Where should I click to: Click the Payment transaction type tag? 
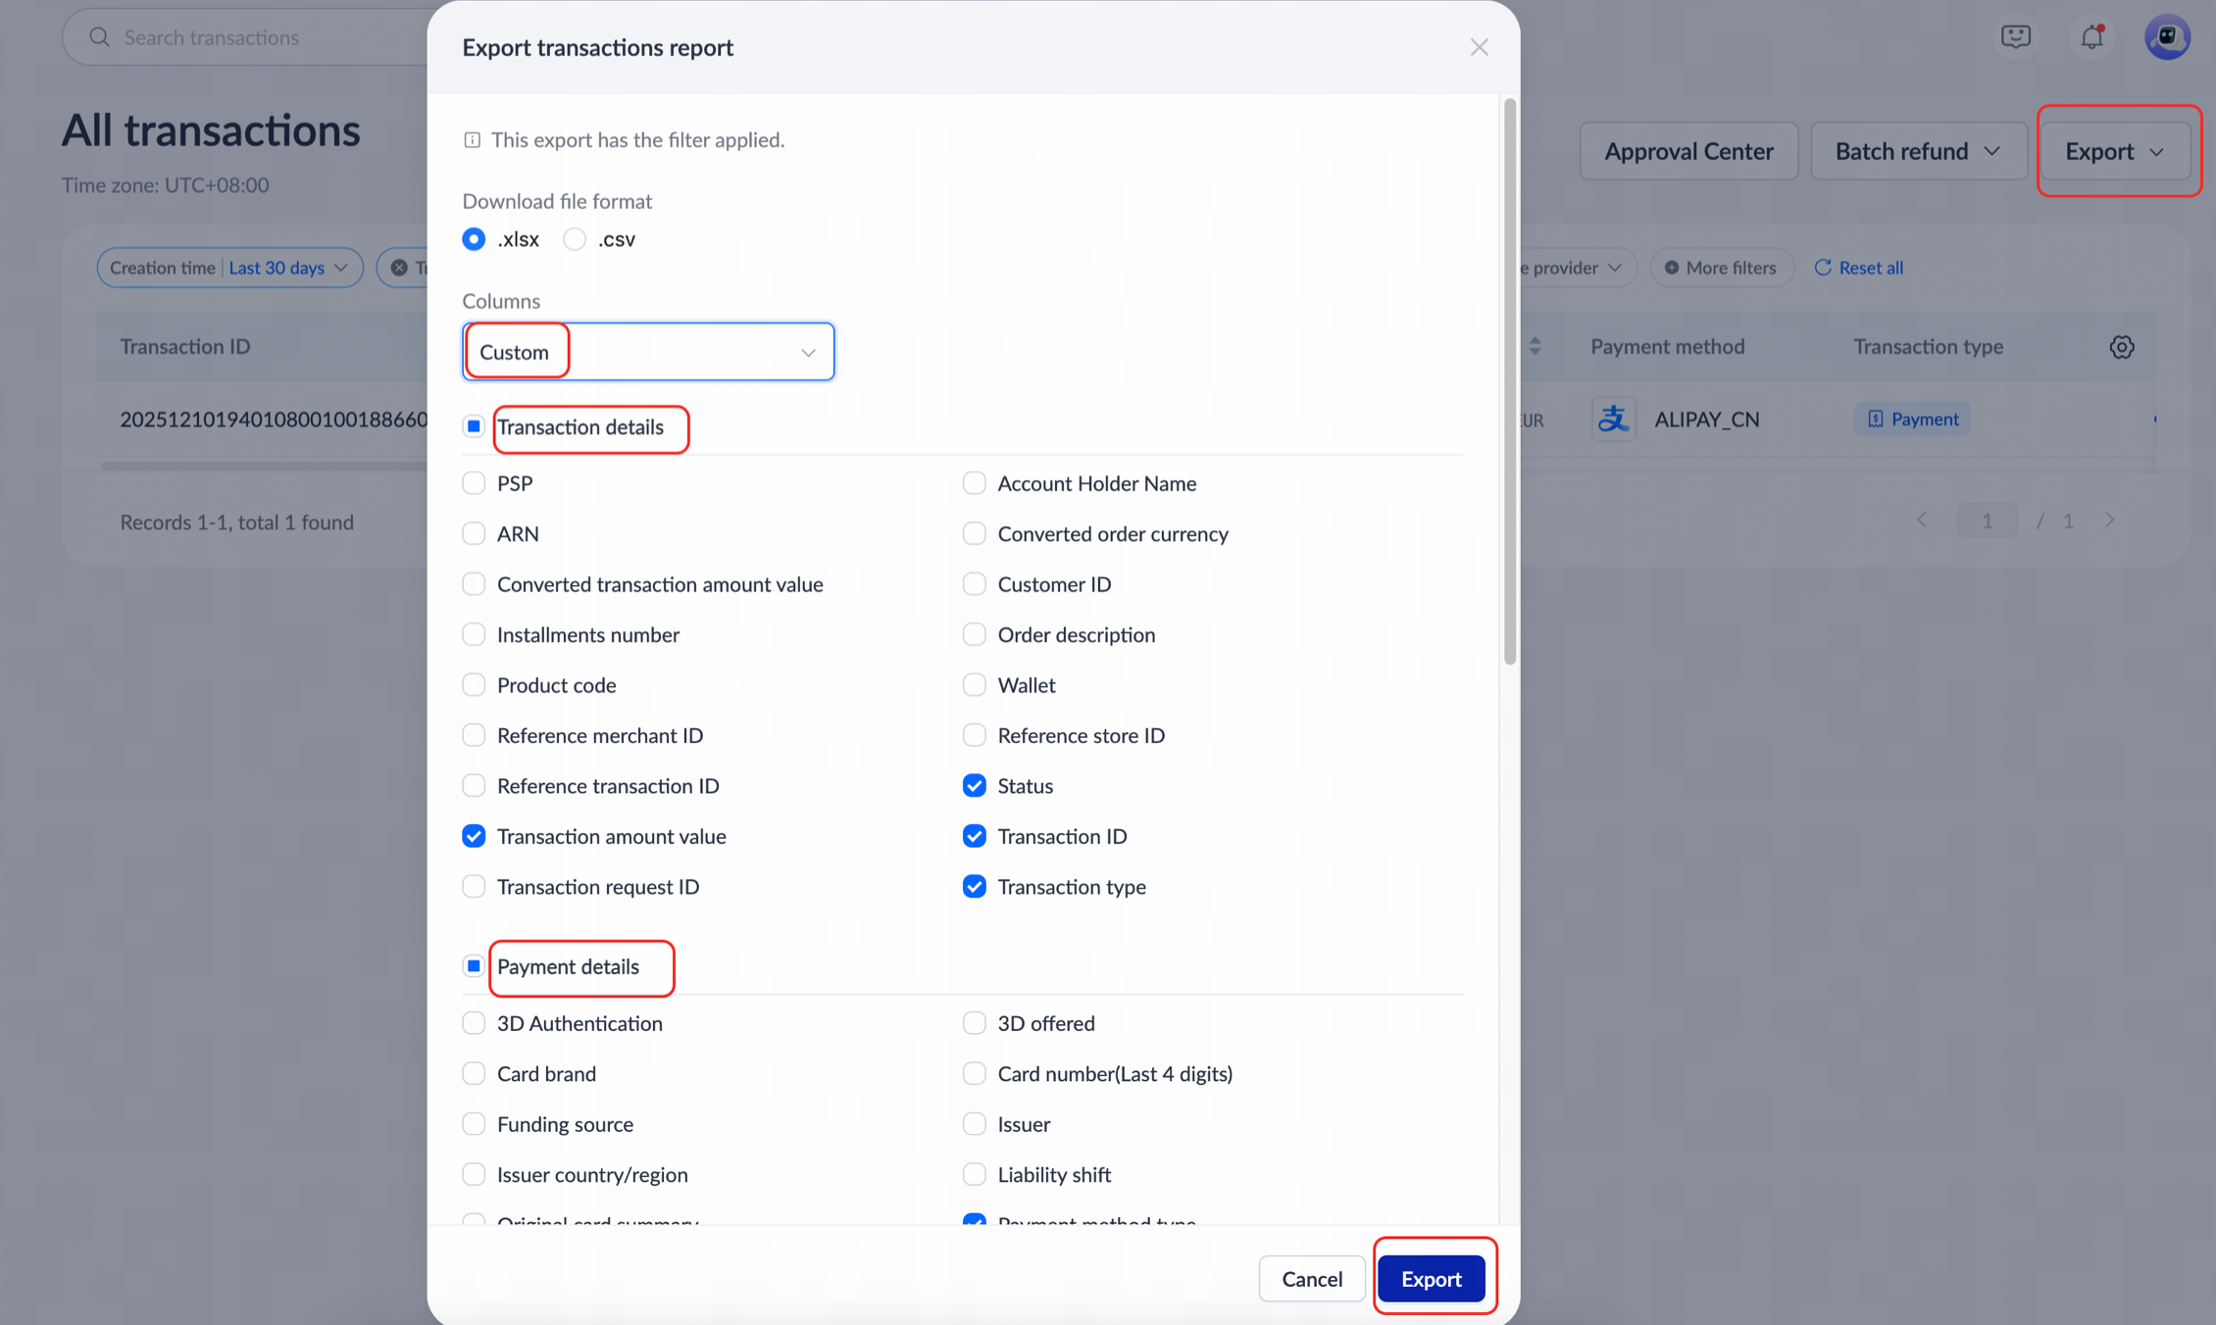coord(1912,418)
